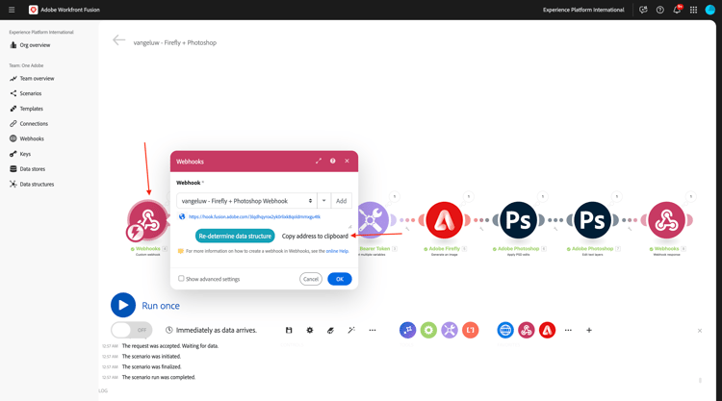Click the auto-align magic wand
Image resolution: width=722 pixels, height=401 pixels.
coord(351,330)
